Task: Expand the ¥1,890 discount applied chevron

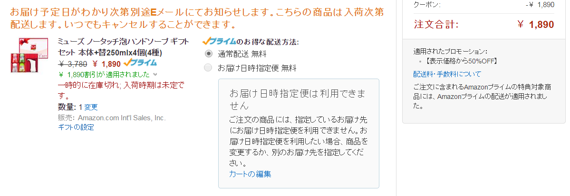Action: [155, 75]
